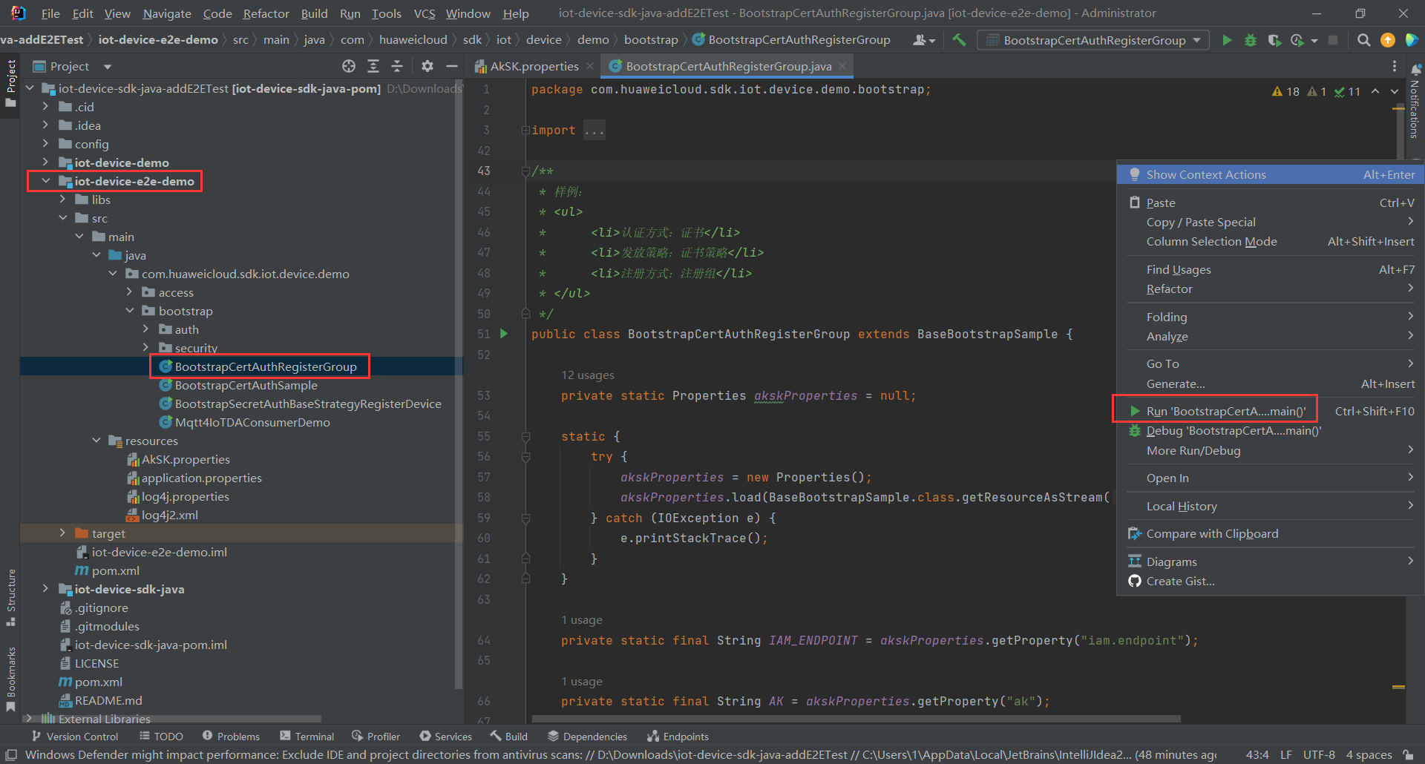Click the 4 spaces indent setting

[1369, 754]
